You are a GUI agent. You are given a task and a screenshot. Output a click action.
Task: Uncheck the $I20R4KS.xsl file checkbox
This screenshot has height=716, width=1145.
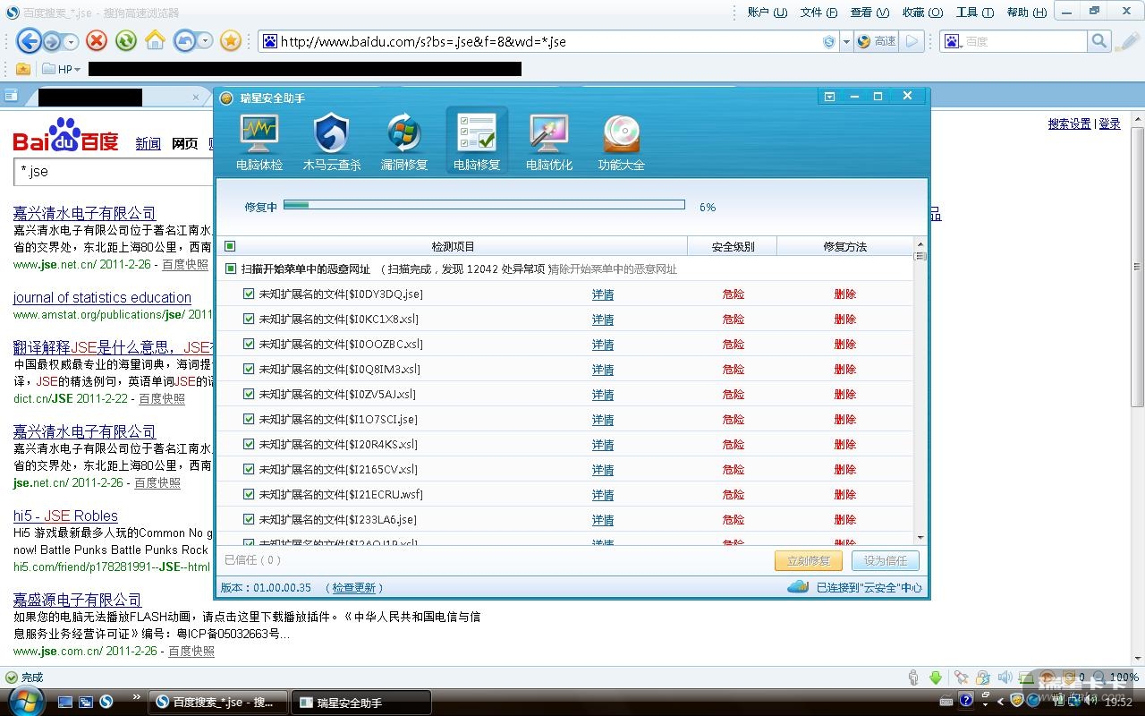coord(249,444)
